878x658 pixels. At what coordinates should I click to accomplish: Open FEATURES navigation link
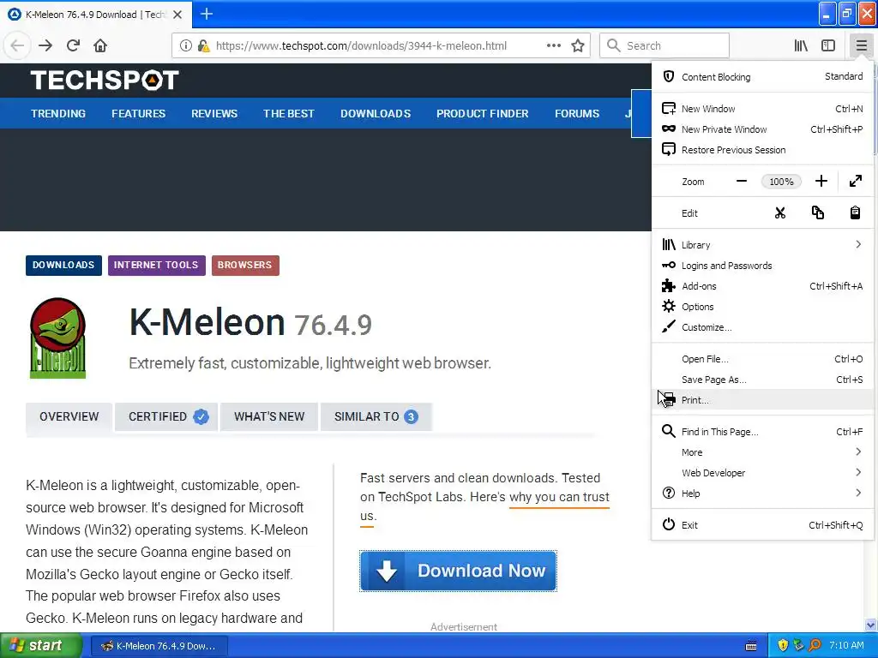point(138,114)
